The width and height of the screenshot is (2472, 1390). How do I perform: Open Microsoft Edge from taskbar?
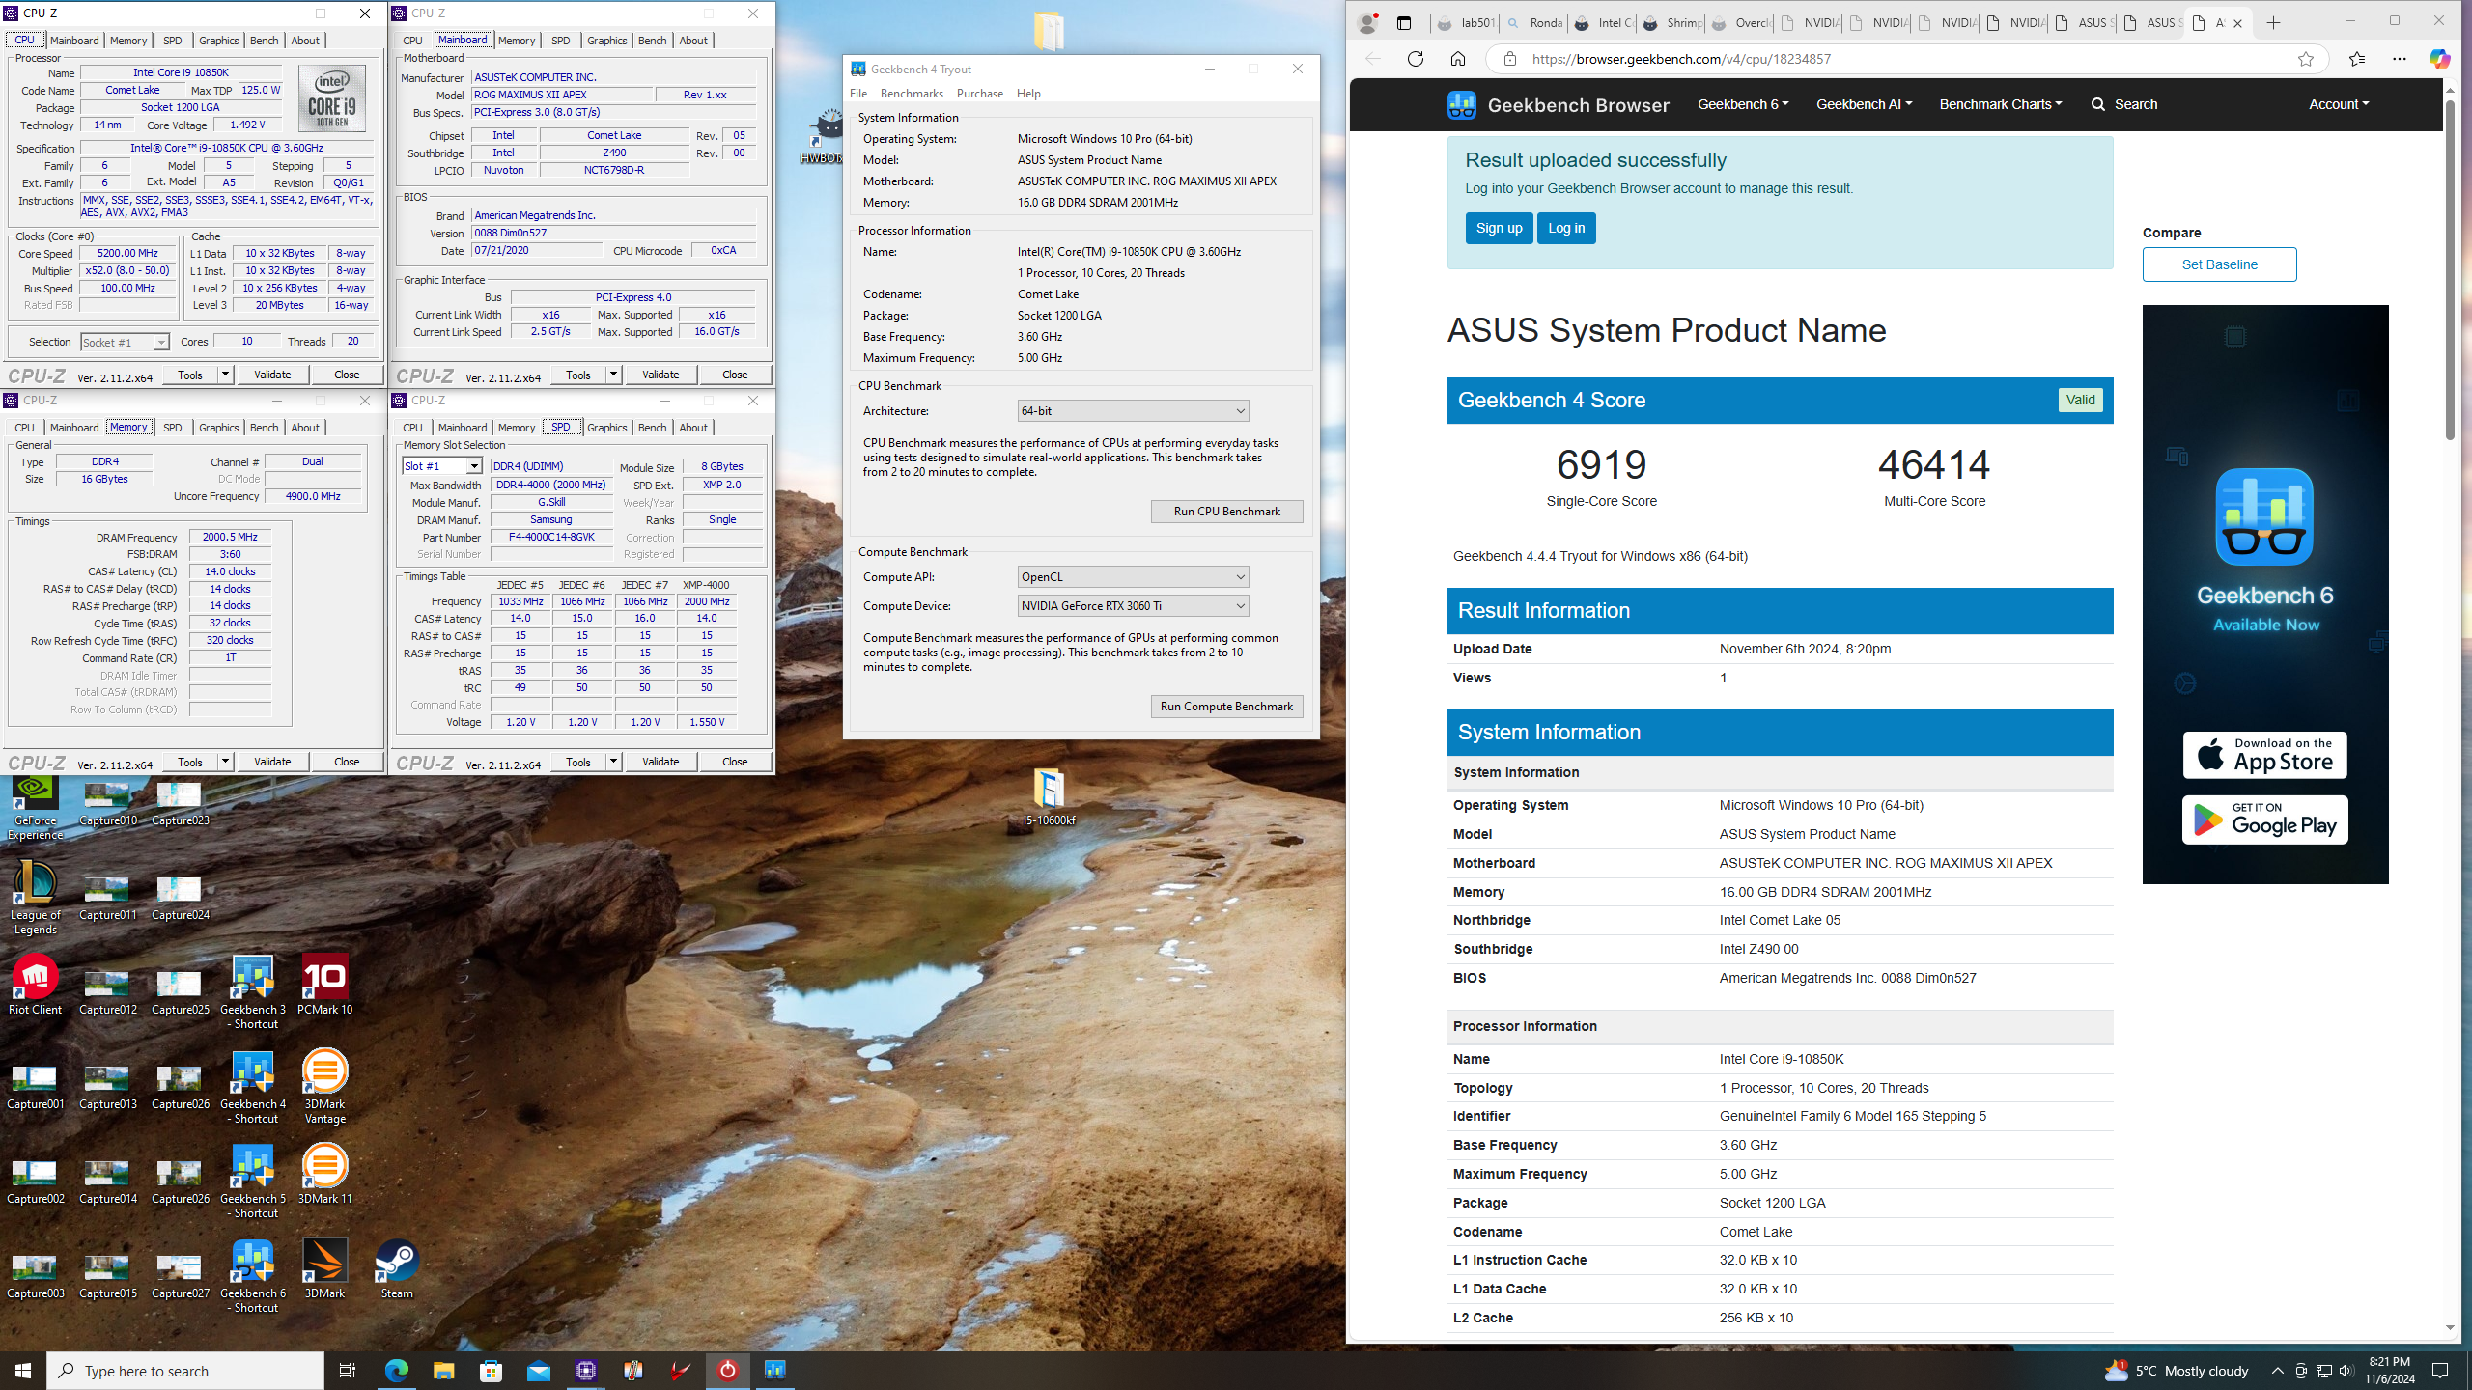[396, 1370]
